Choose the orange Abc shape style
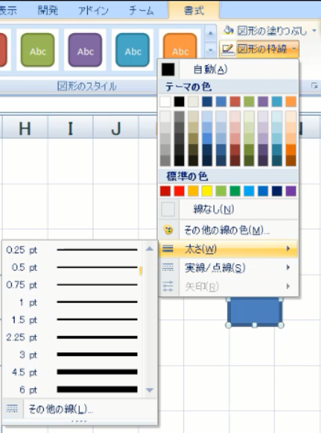The height and width of the screenshot is (433, 321). pyautogui.click(x=180, y=47)
